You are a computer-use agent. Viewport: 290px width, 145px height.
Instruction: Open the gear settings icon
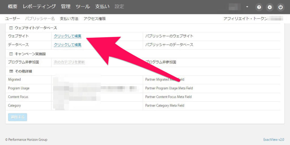270,7
